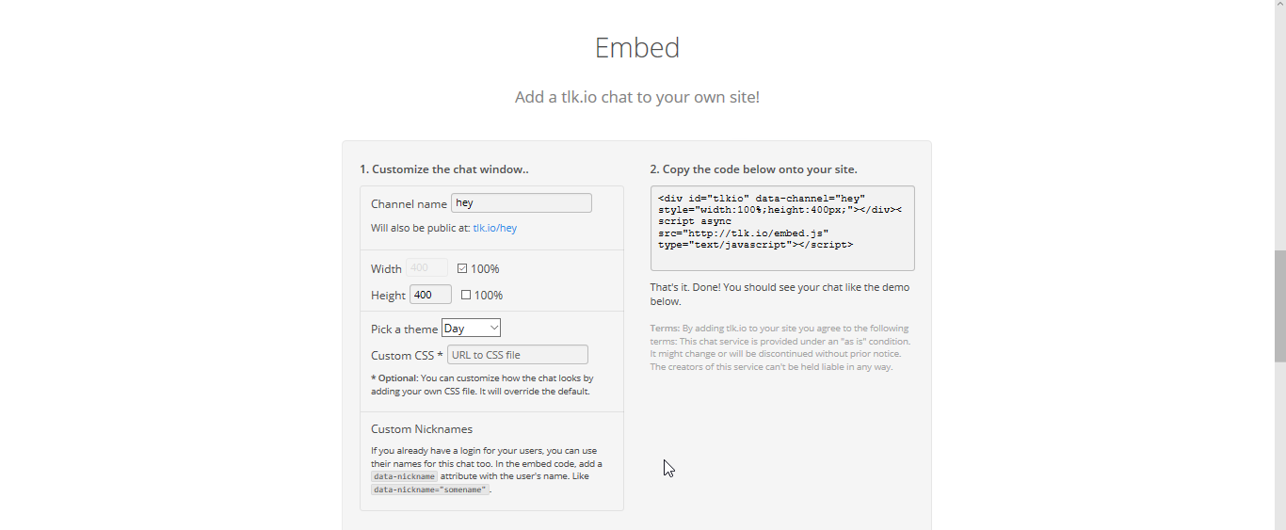This screenshot has width=1286, height=530.
Task: Click the theme dropdown arrow next to Day
Action: pos(494,328)
